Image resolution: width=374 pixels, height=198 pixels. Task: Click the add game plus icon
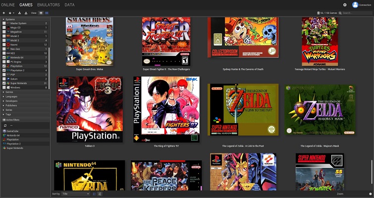pos(3,13)
